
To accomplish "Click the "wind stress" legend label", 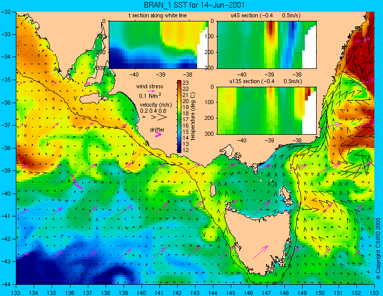I will [x=150, y=86].
